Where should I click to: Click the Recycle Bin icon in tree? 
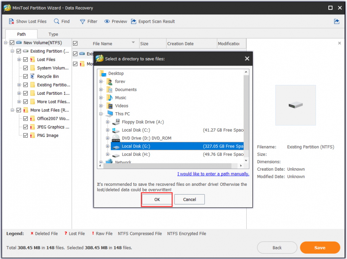pyautogui.click(x=32, y=76)
